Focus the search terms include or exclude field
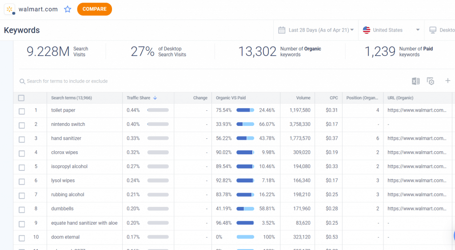 [67, 81]
